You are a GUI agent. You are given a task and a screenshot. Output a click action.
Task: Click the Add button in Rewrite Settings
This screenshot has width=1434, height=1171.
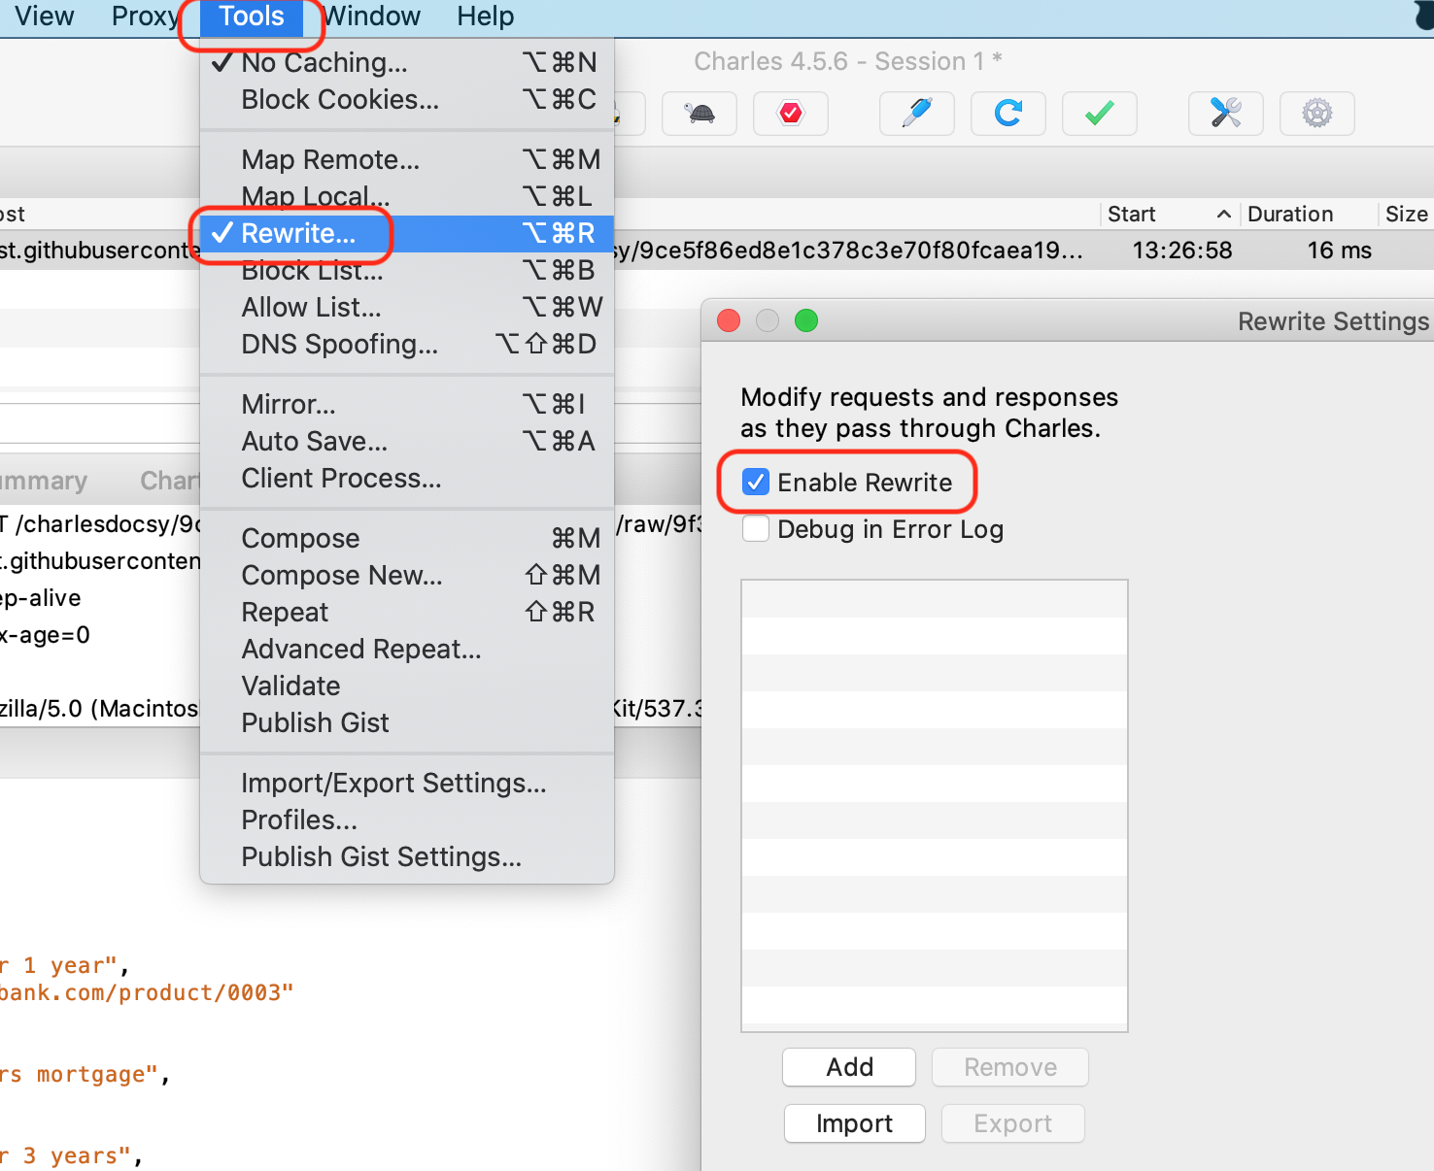(x=848, y=1066)
